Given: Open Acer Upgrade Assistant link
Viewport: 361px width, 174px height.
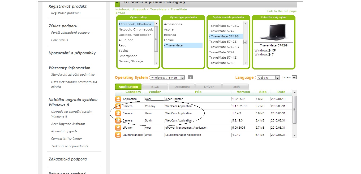Looking at the screenshot, I should point(68,124).
